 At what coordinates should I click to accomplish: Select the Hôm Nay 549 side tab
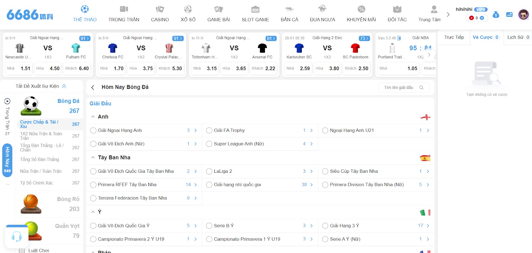click(7, 160)
